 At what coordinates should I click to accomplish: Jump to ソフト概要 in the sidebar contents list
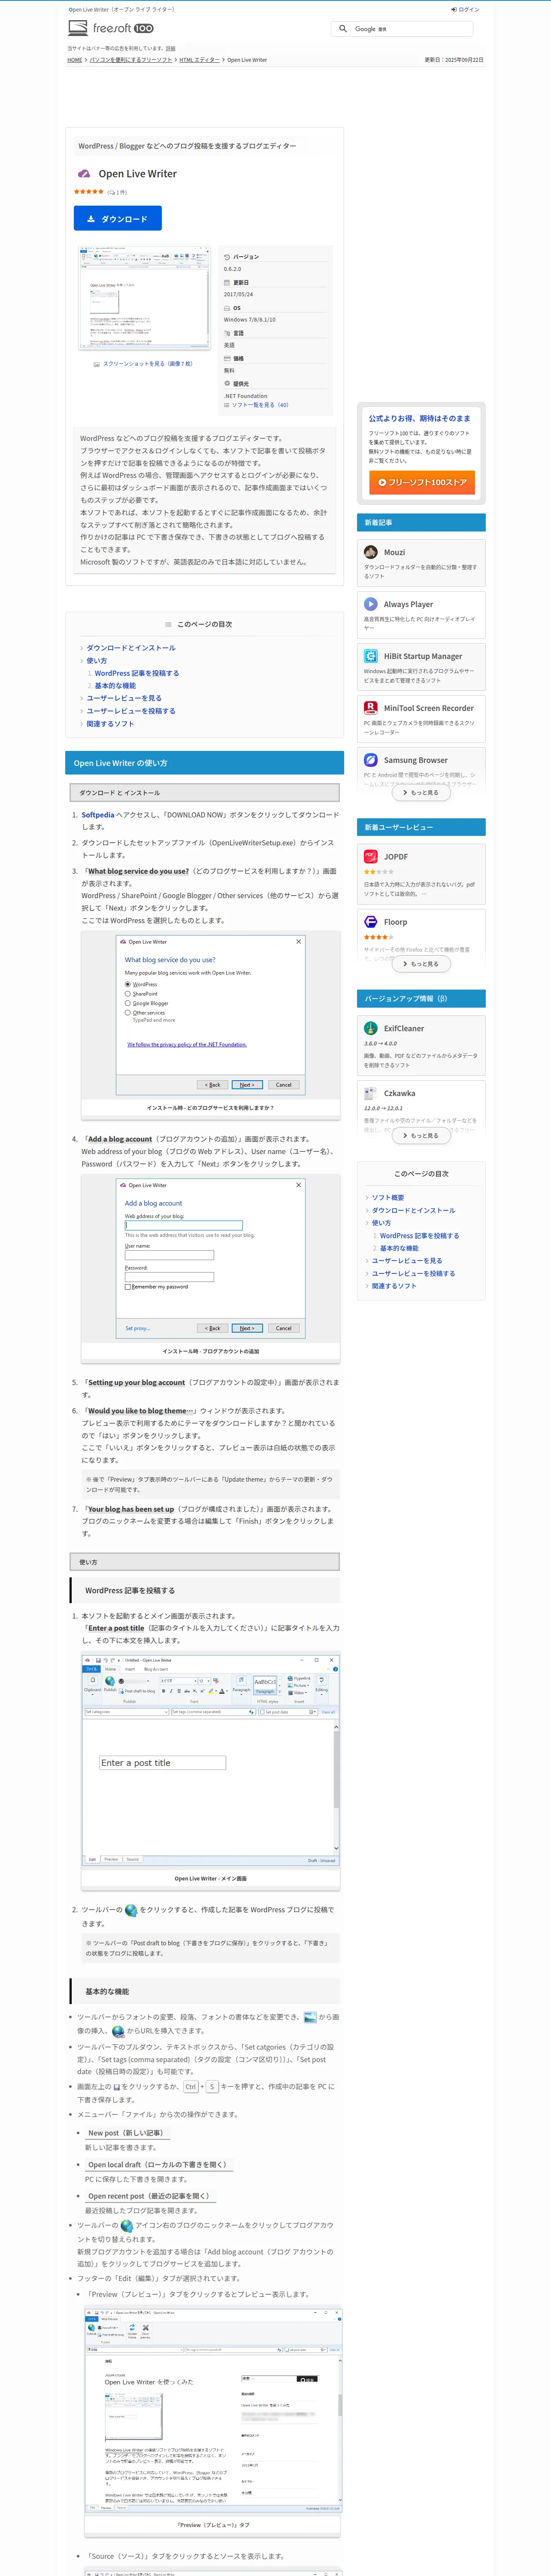coord(388,1197)
